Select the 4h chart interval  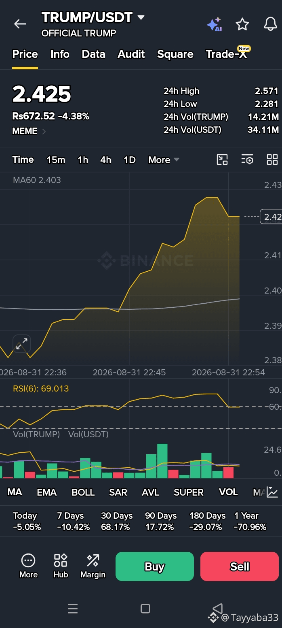pyautogui.click(x=106, y=160)
